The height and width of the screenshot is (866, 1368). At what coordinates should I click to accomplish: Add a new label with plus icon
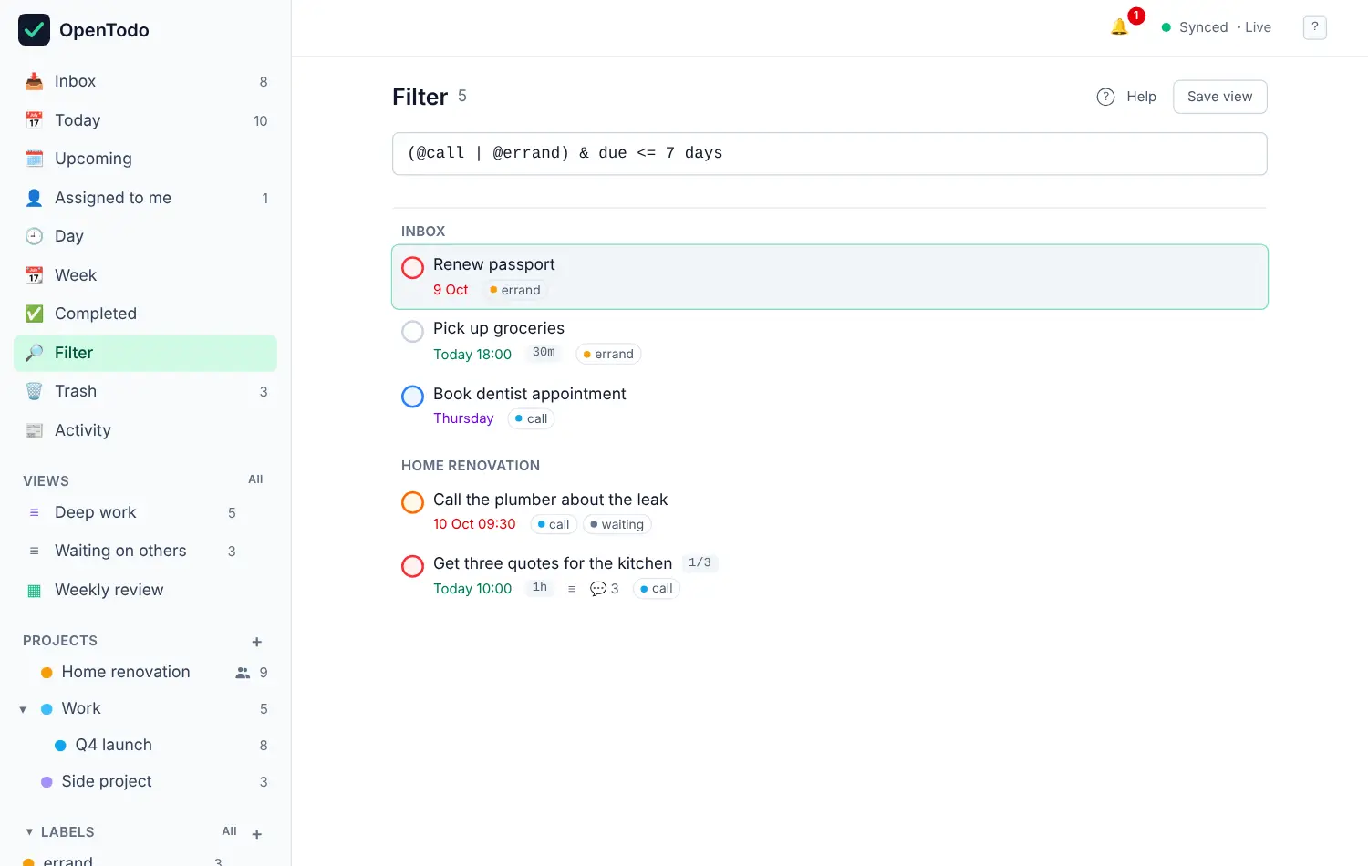pos(257,834)
